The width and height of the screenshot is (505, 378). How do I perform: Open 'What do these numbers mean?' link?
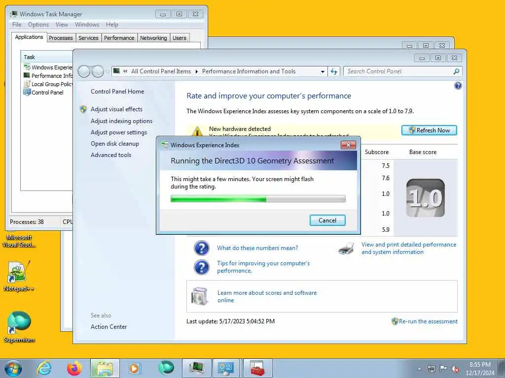pos(257,248)
